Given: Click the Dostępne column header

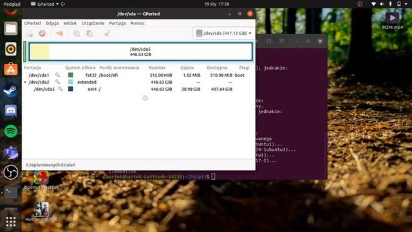Looking at the screenshot, I should [x=217, y=68].
